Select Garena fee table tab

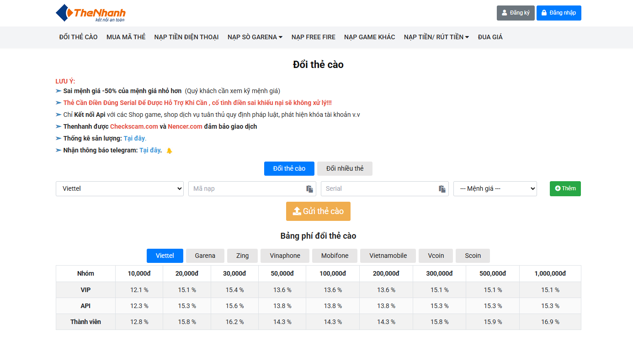click(205, 256)
